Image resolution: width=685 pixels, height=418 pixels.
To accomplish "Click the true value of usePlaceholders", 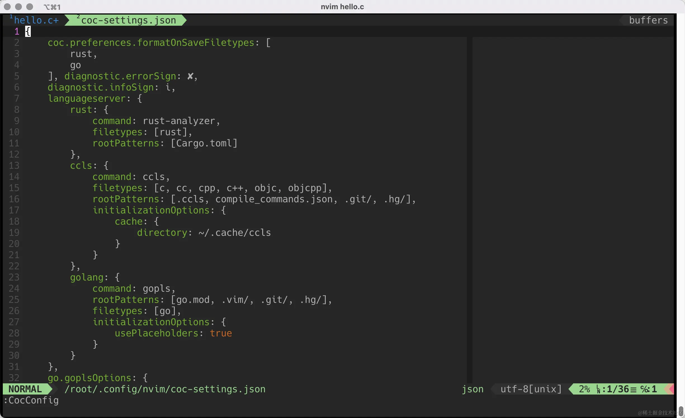I will click(221, 333).
